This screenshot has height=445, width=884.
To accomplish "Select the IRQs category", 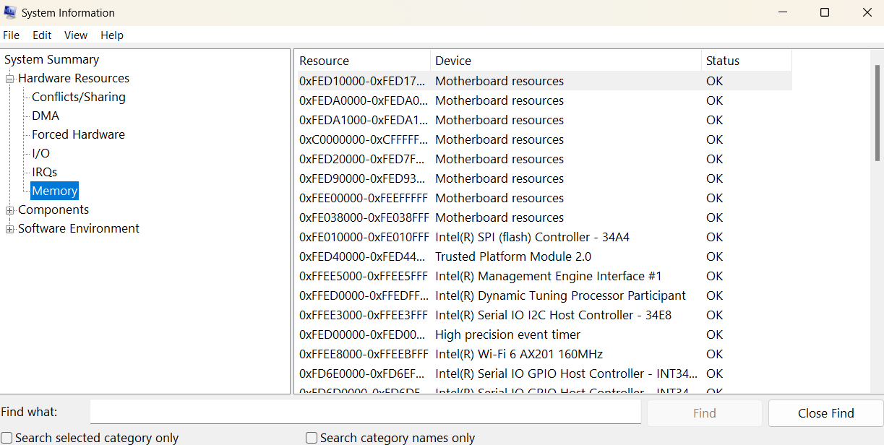I will tap(44, 173).
